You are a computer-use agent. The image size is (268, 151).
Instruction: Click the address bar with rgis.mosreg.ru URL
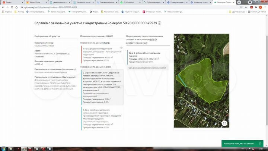pos(130,7)
